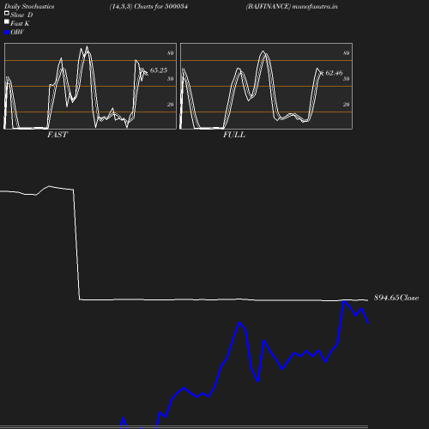
Task: Click the FAST chart caption
Action: pyautogui.click(x=57, y=135)
